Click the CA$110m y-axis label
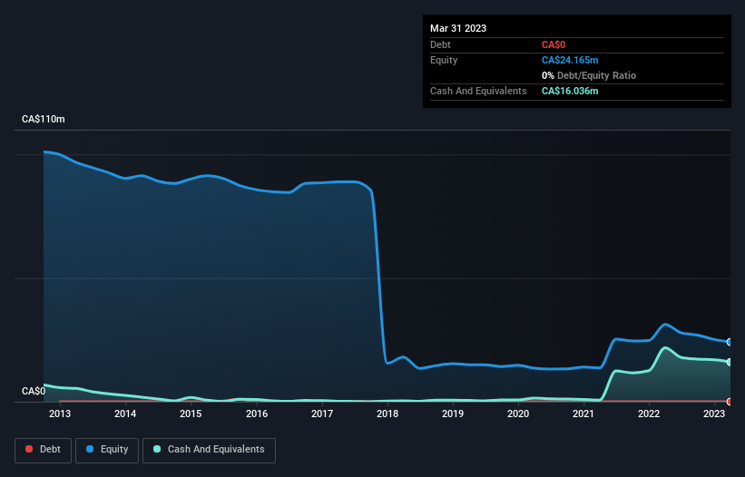Image resolution: width=745 pixels, height=477 pixels. (44, 119)
